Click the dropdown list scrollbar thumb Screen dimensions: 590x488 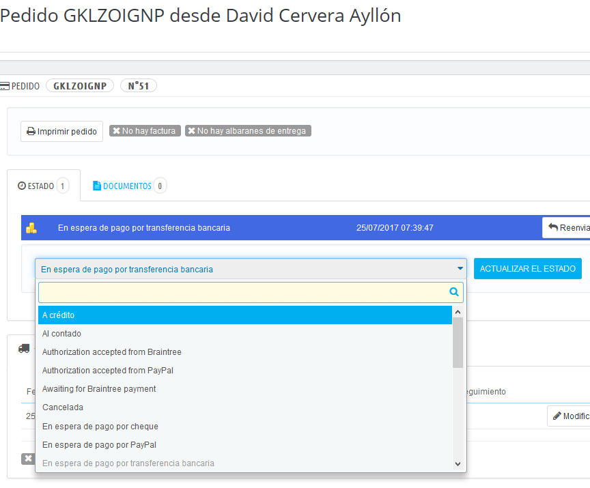point(458,343)
